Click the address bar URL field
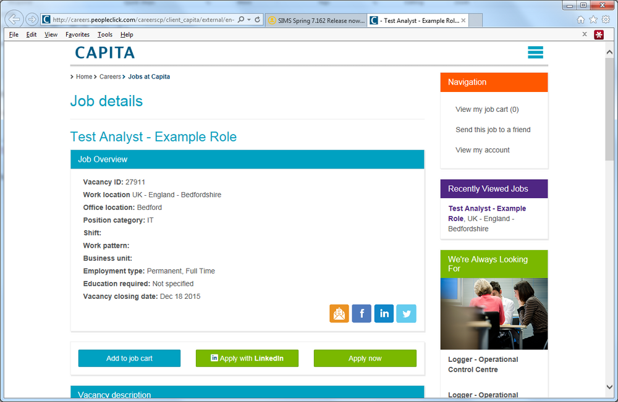Screen dimensions: 618x402 click(x=143, y=20)
